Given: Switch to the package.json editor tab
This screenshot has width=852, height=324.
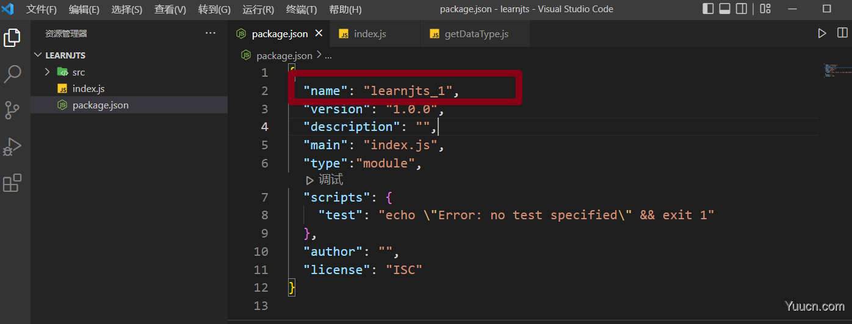Looking at the screenshot, I should pyautogui.click(x=278, y=33).
